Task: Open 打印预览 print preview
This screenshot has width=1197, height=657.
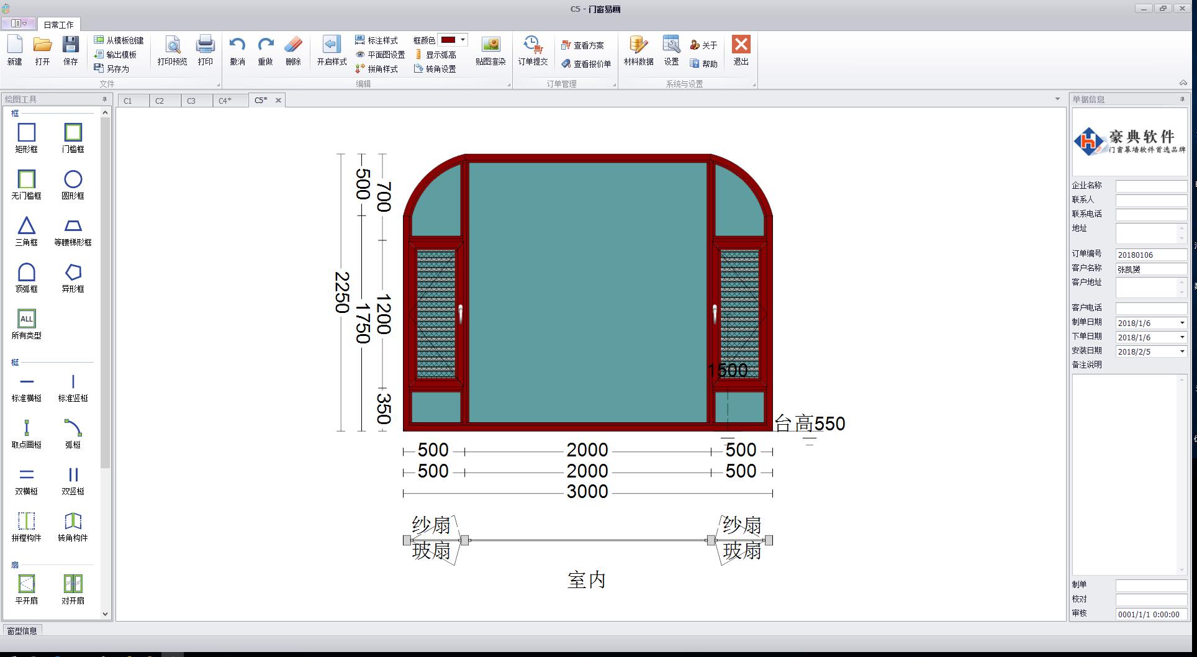Action: [172, 50]
